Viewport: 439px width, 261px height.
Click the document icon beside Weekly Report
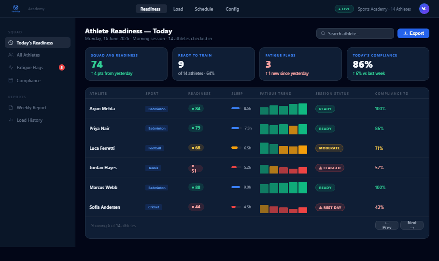[x=11, y=107]
